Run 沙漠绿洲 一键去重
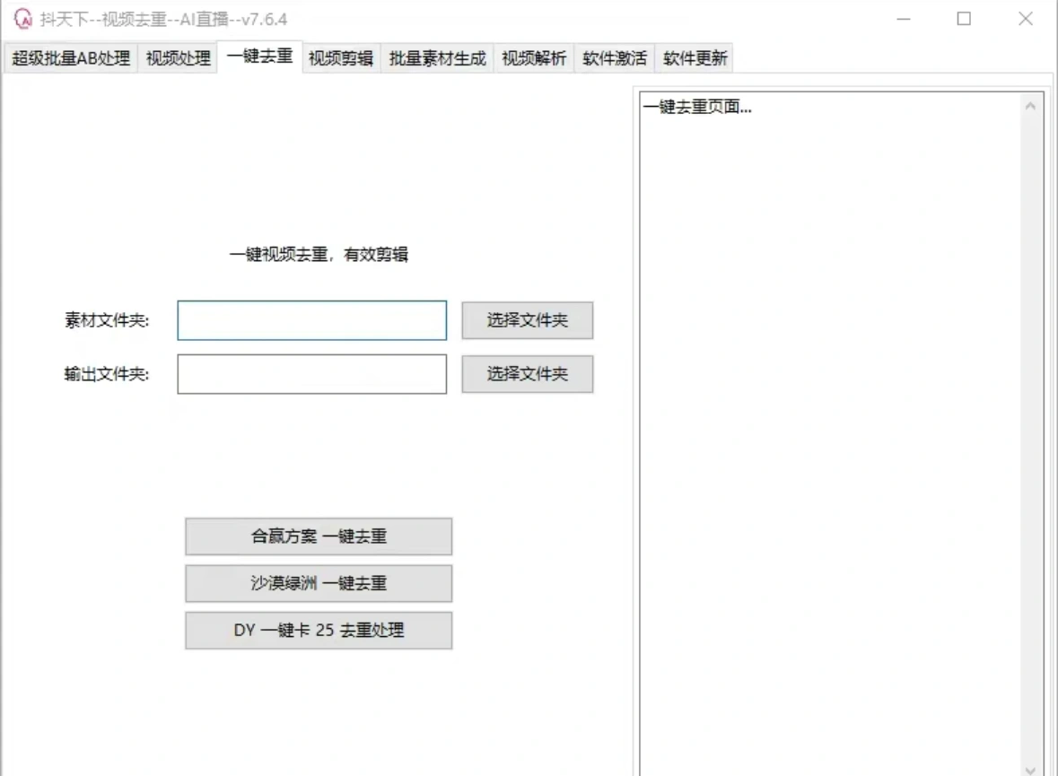 click(319, 583)
